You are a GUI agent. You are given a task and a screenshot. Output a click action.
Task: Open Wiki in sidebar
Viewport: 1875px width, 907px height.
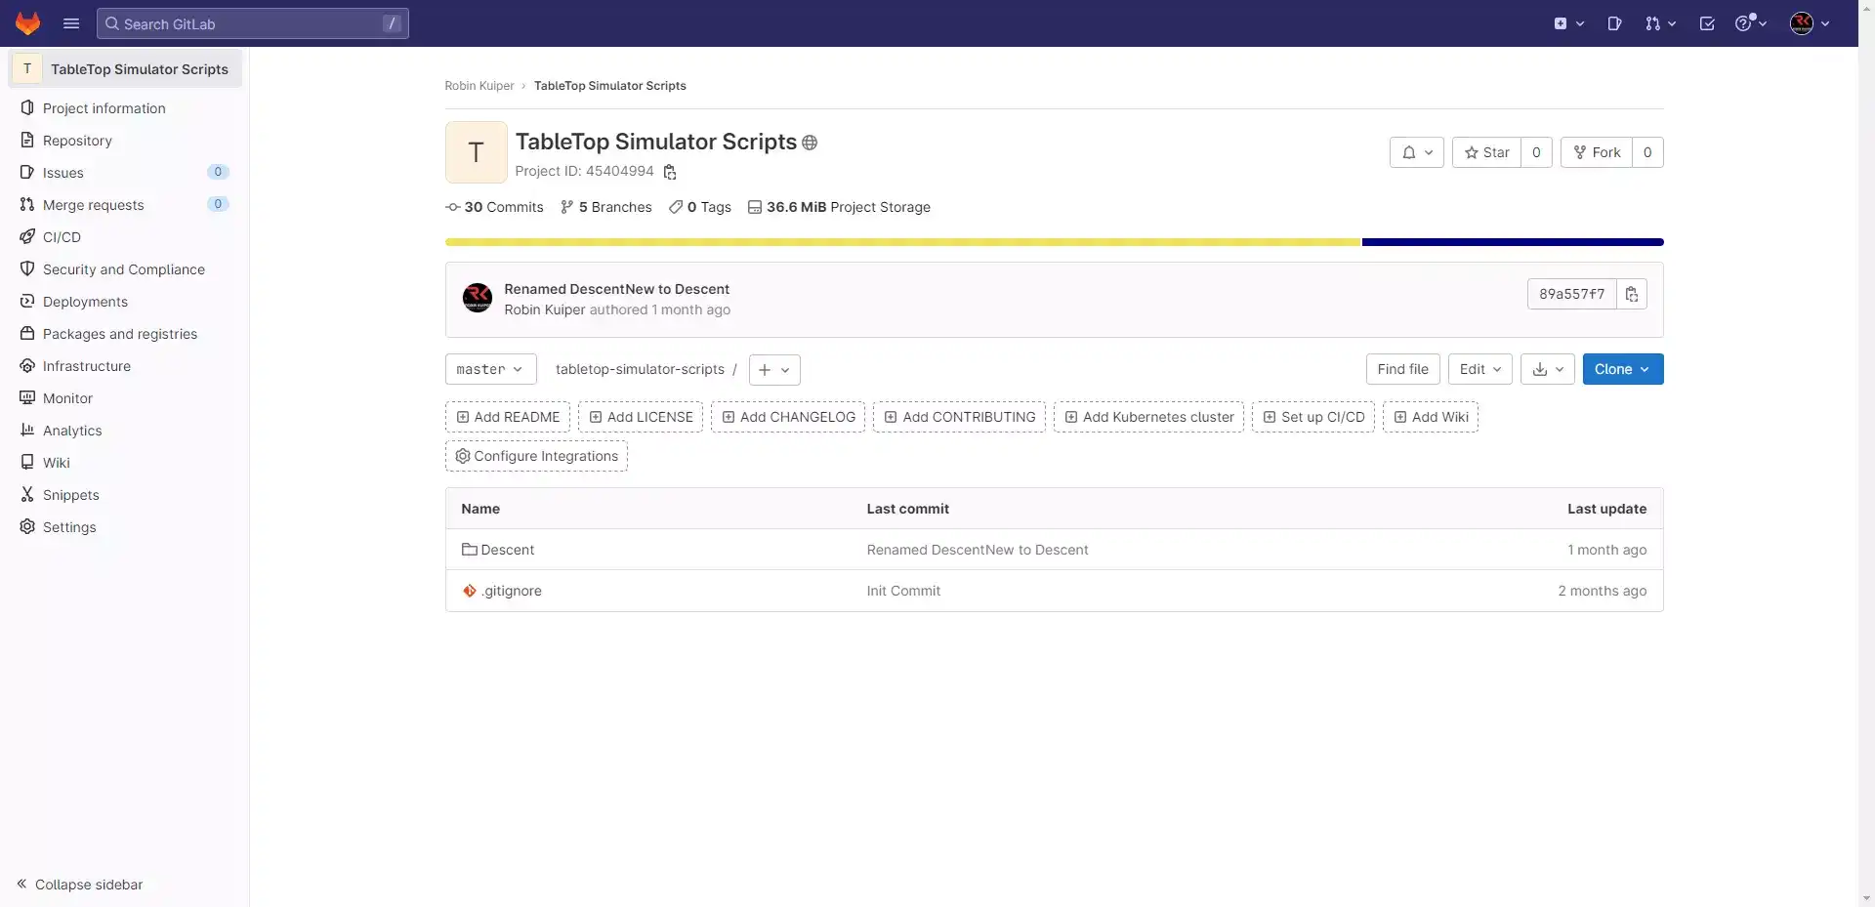125,463
